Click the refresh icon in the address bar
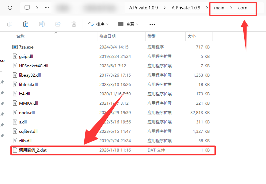Image resolution: width=266 pixels, height=184 pixels. point(10,8)
